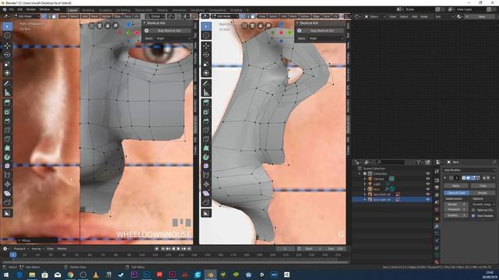This screenshot has height=280, width=499.
Task: Select the Poly Build tool in left viewport
Action: (7, 148)
